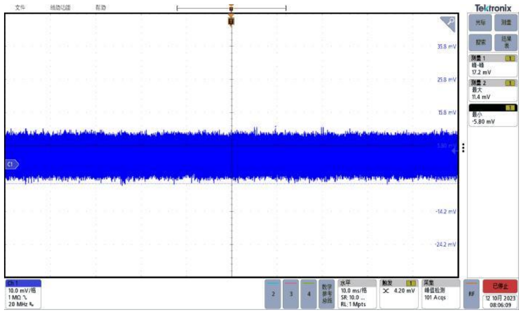The image size is (523, 314).
Task: Select the 测量 1 峰-峰 measurement badge
Action: click(x=493, y=66)
